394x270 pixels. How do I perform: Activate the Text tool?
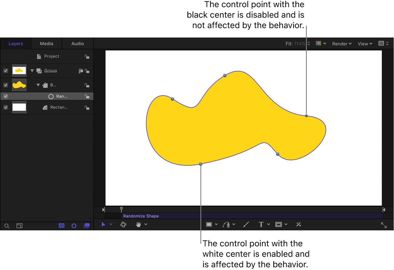[261, 224]
